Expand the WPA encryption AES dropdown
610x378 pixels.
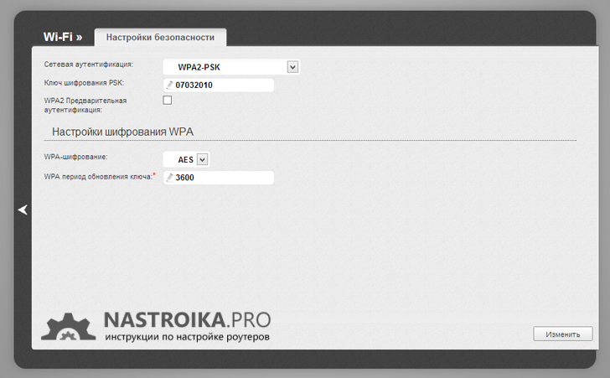186,159
